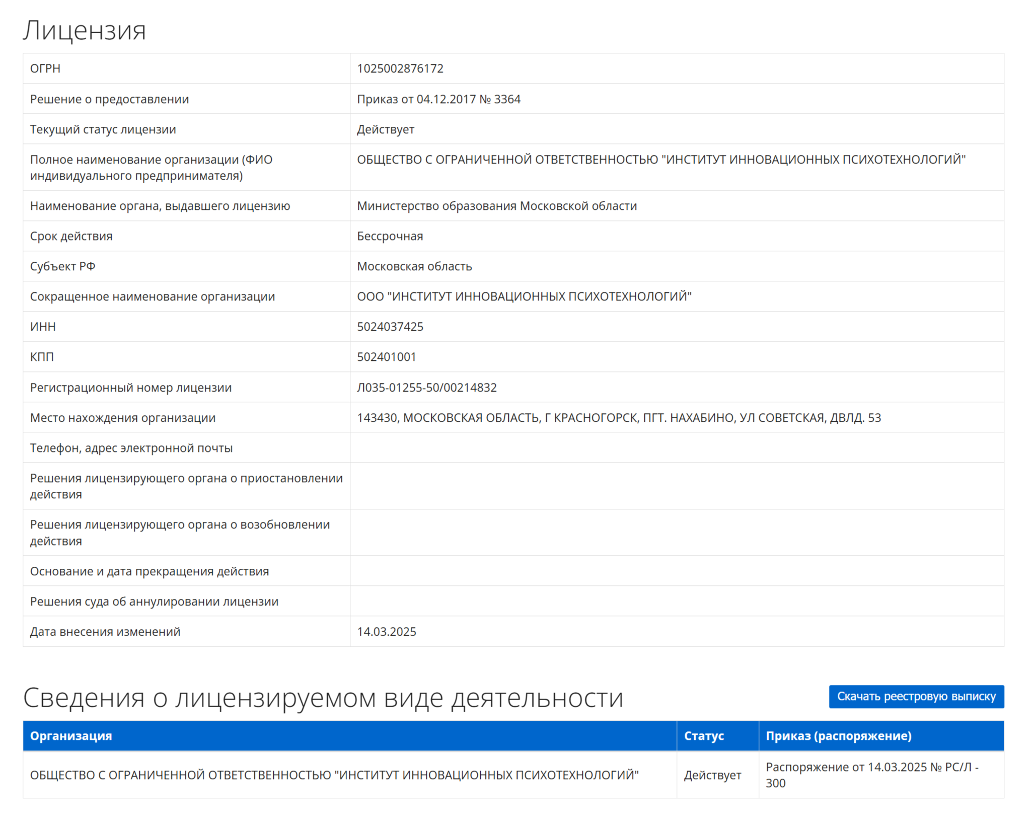Click the date of changes 14.03.2025
This screenshot has height=832, width=1033.
pos(386,632)
